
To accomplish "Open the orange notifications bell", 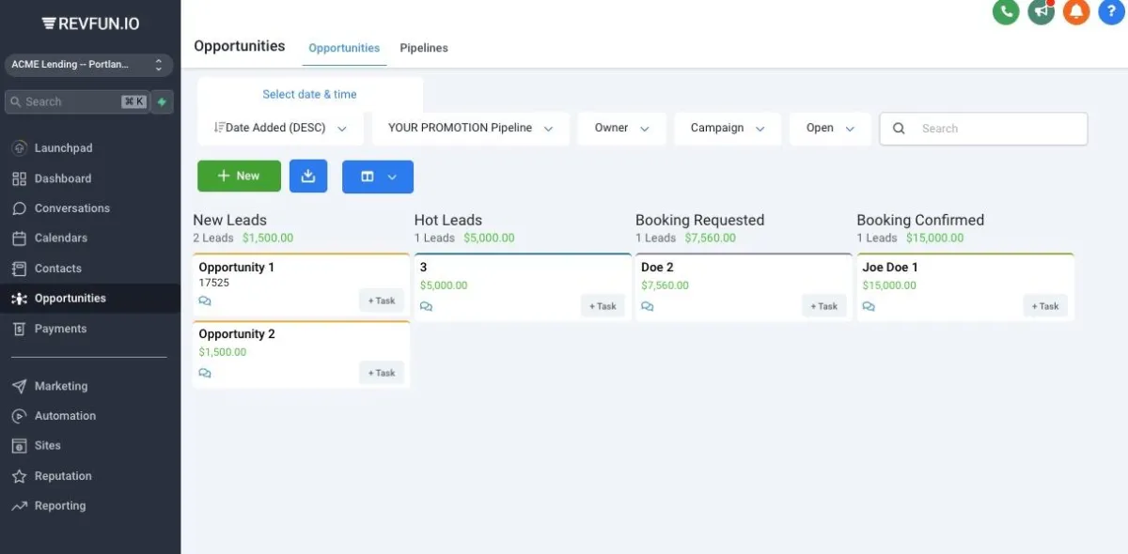I will click(x=1076, y=12).
